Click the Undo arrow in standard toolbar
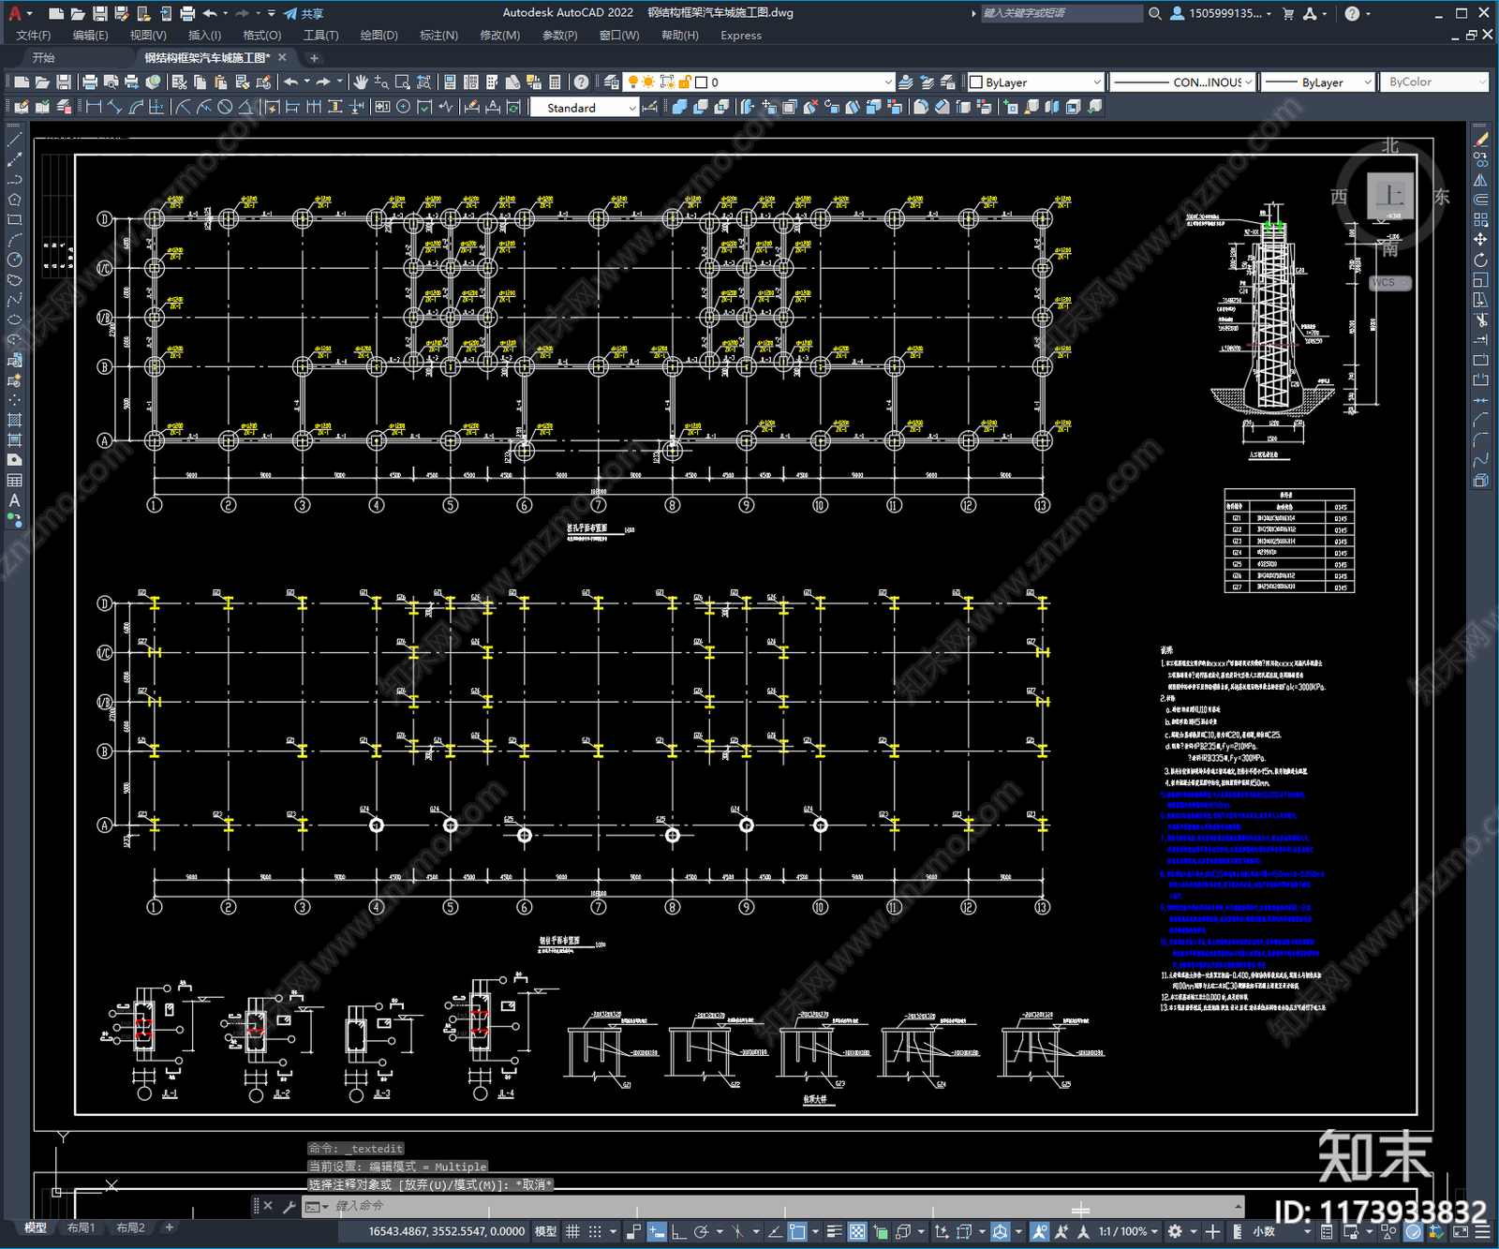 click(x=291, y=82)
